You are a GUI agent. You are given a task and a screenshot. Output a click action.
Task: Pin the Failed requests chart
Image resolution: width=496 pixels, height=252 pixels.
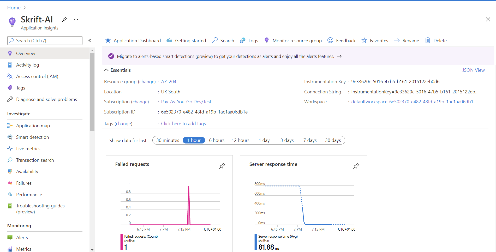tap(222, 166)
